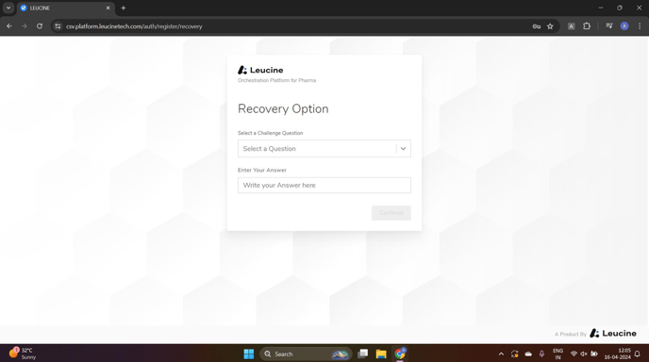The image size is (649, 362).
Task: Click the Orchestration Platform for Pharma tagline
Action: (277, 80)
